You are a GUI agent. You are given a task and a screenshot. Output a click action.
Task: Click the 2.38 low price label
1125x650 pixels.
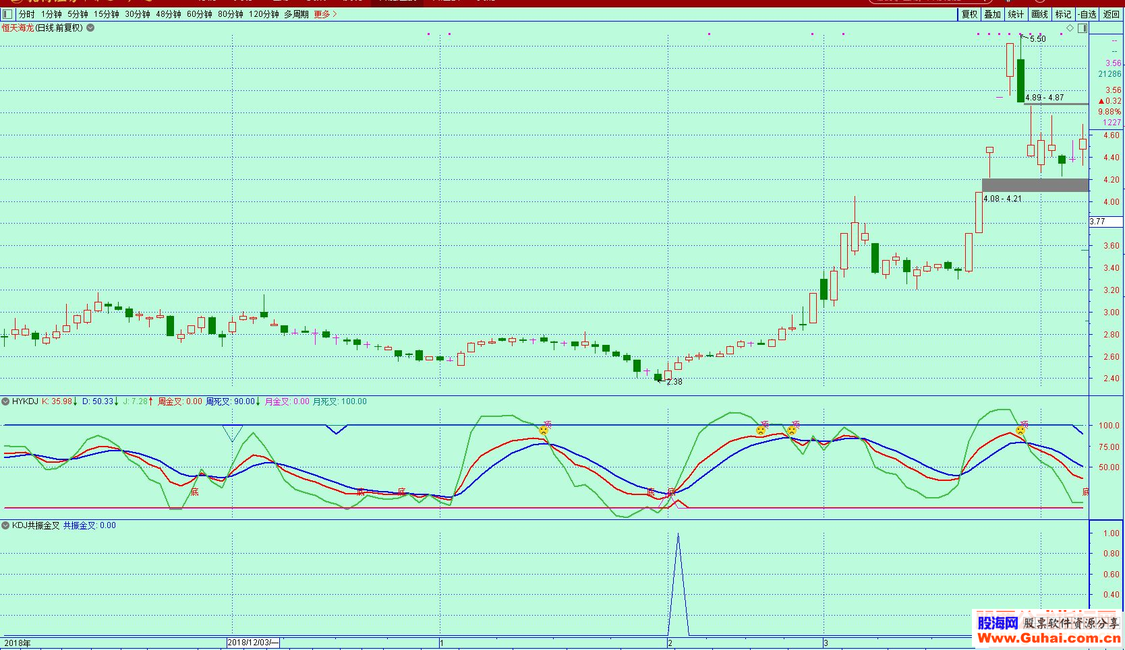tap(674, 382)
